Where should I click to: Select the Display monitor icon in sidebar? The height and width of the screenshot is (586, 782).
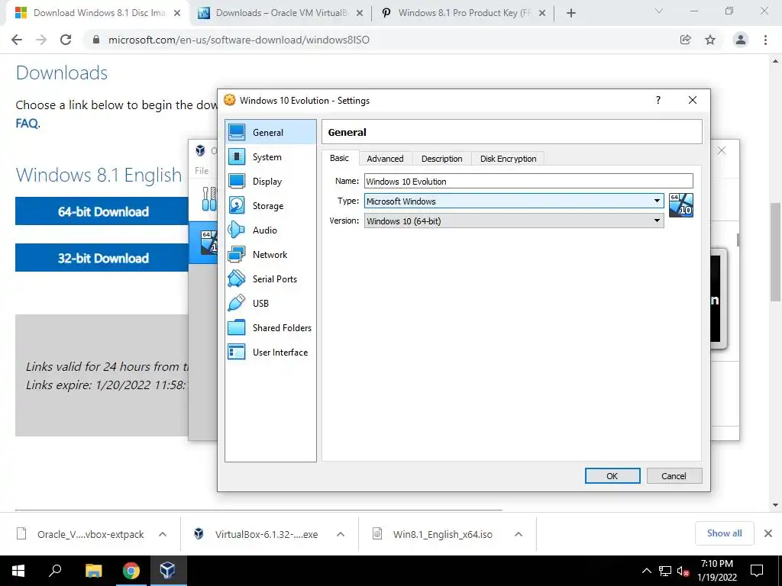[x=237, y=181]
